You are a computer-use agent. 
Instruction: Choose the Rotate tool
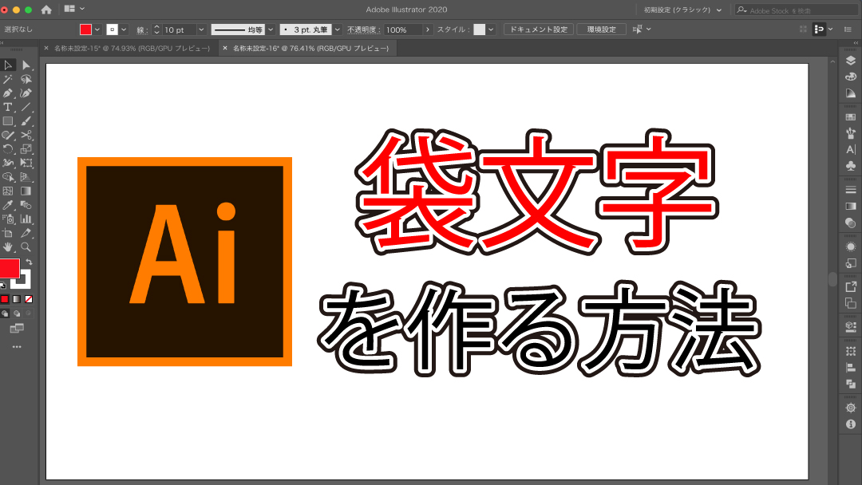(8, 149)
